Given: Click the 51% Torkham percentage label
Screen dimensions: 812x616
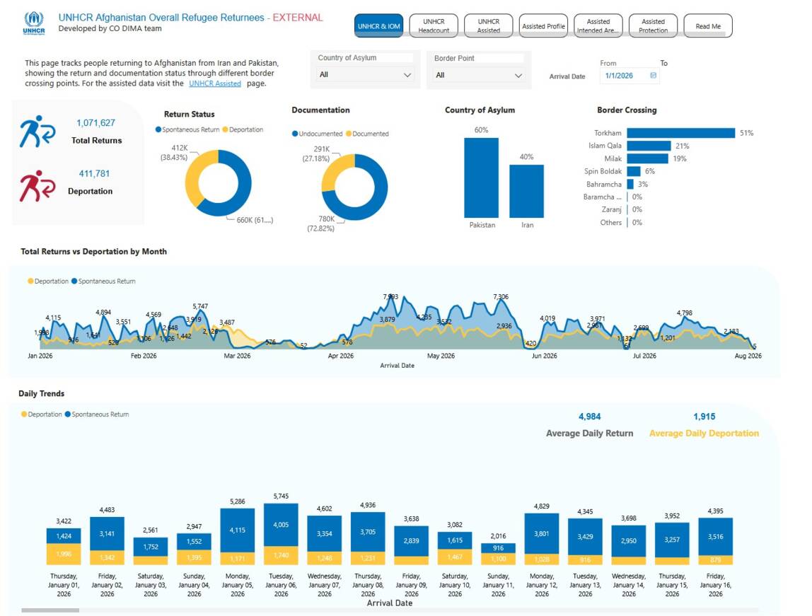Looking at the screenshot, I should [x=746, y=133].
